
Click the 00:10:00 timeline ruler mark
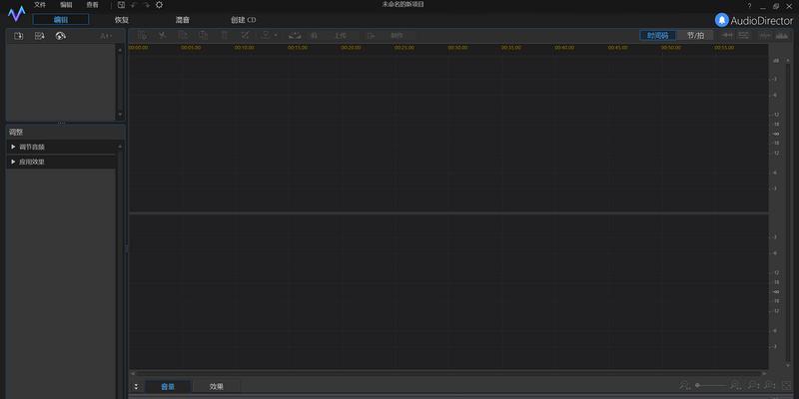244,47
